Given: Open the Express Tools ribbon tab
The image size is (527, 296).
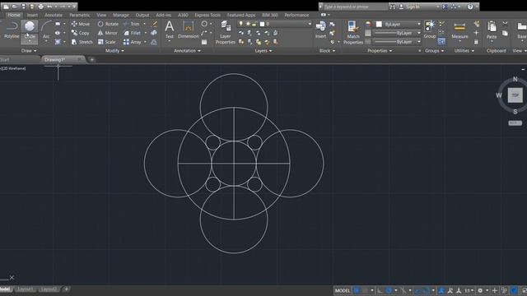Looking at the screenshot, I should point(208,15).
